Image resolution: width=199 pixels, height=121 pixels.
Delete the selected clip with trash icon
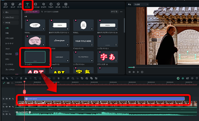(x=21, y=78)
